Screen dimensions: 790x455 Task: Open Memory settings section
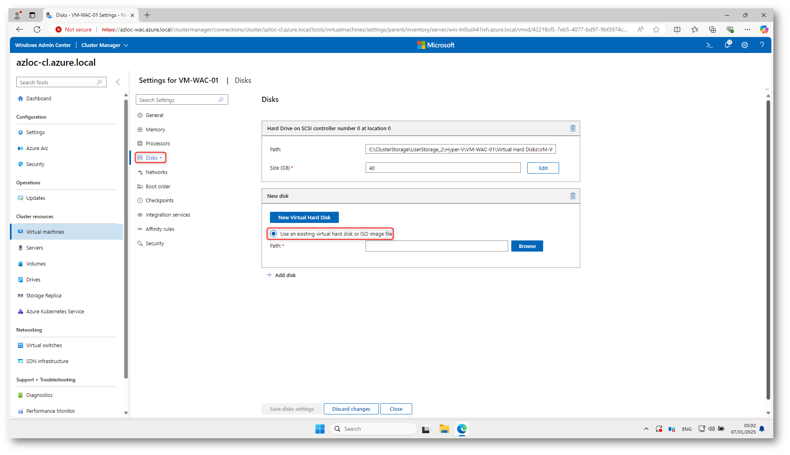[x=155, y=129]
